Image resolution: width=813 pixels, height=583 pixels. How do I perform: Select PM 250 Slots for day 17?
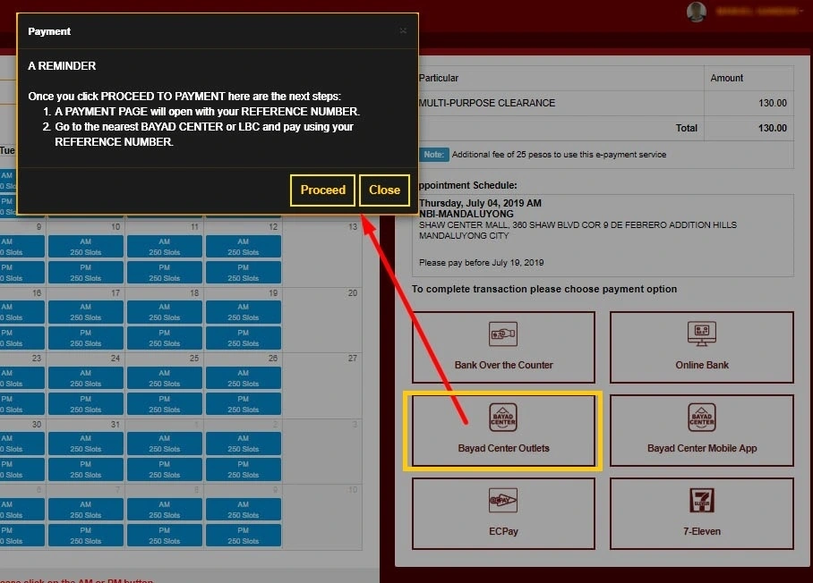(86, 338)
